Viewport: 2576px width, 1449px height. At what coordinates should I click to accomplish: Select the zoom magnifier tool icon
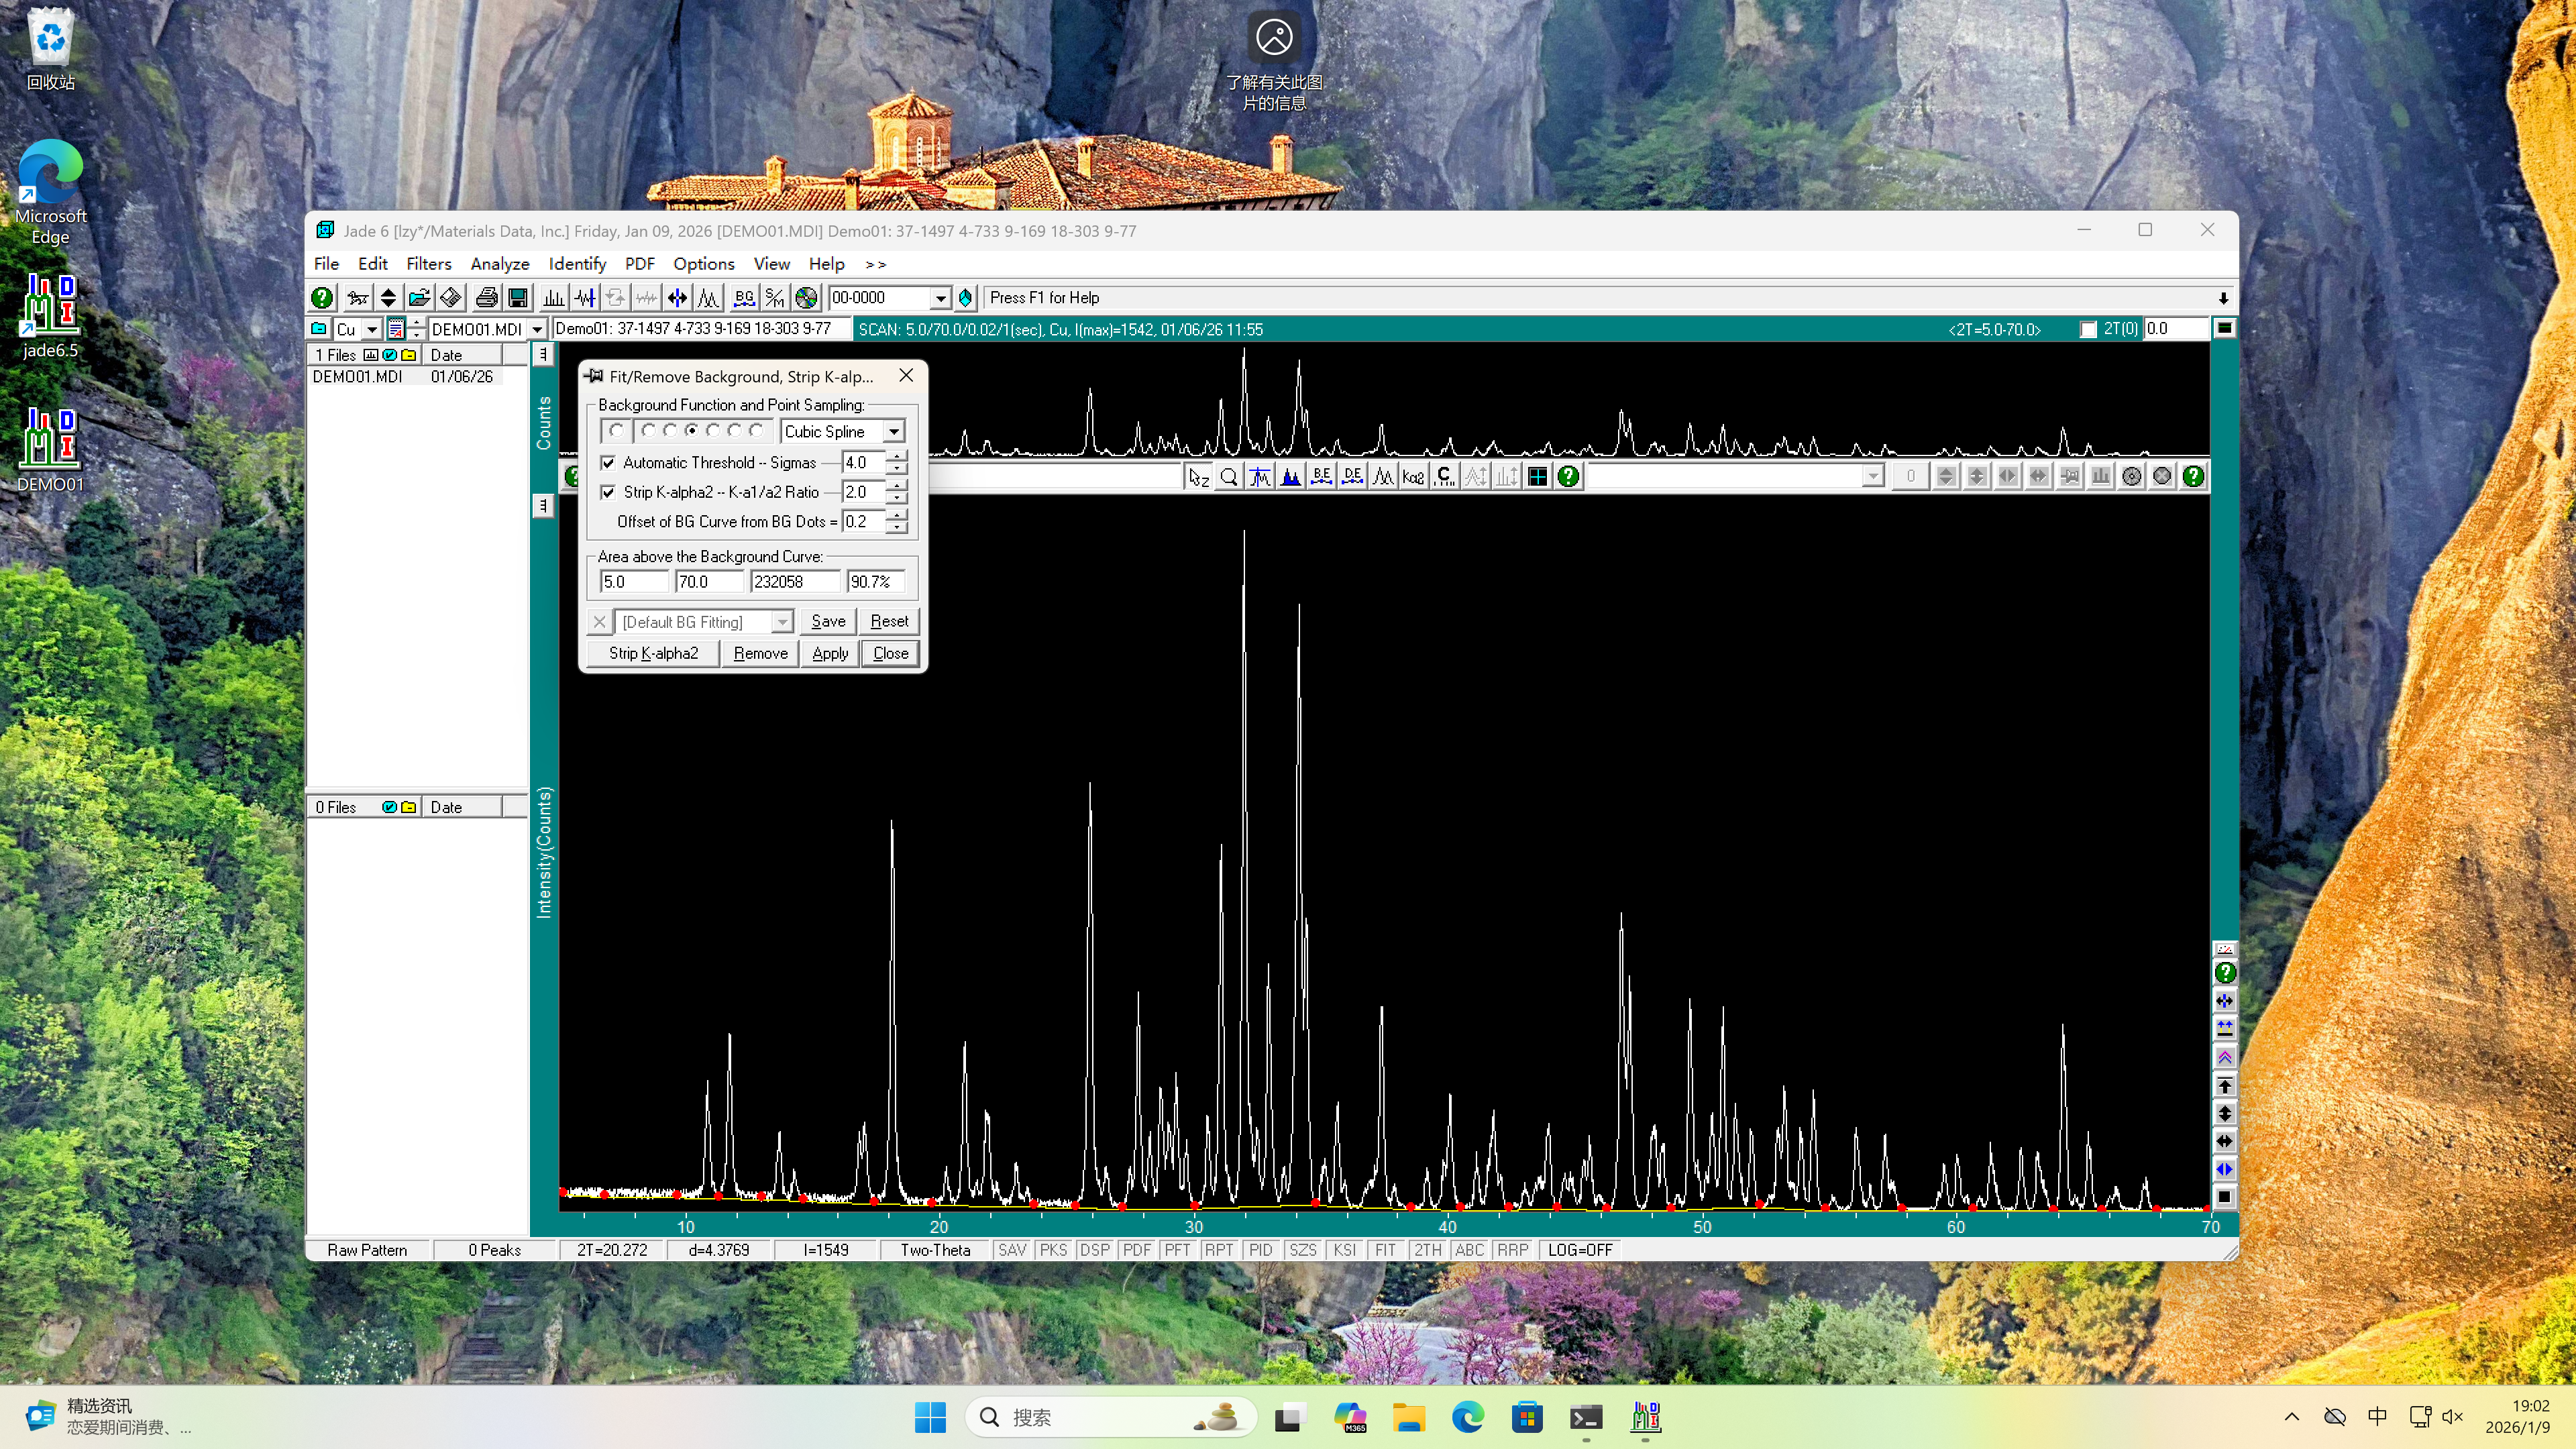point(1229,477)
